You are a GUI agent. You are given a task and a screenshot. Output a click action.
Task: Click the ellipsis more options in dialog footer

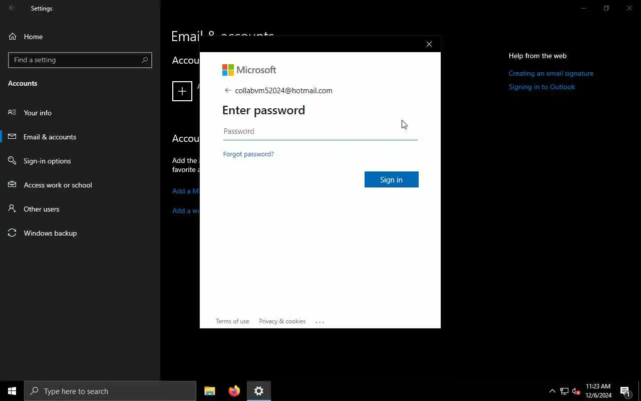click(320, 322)
